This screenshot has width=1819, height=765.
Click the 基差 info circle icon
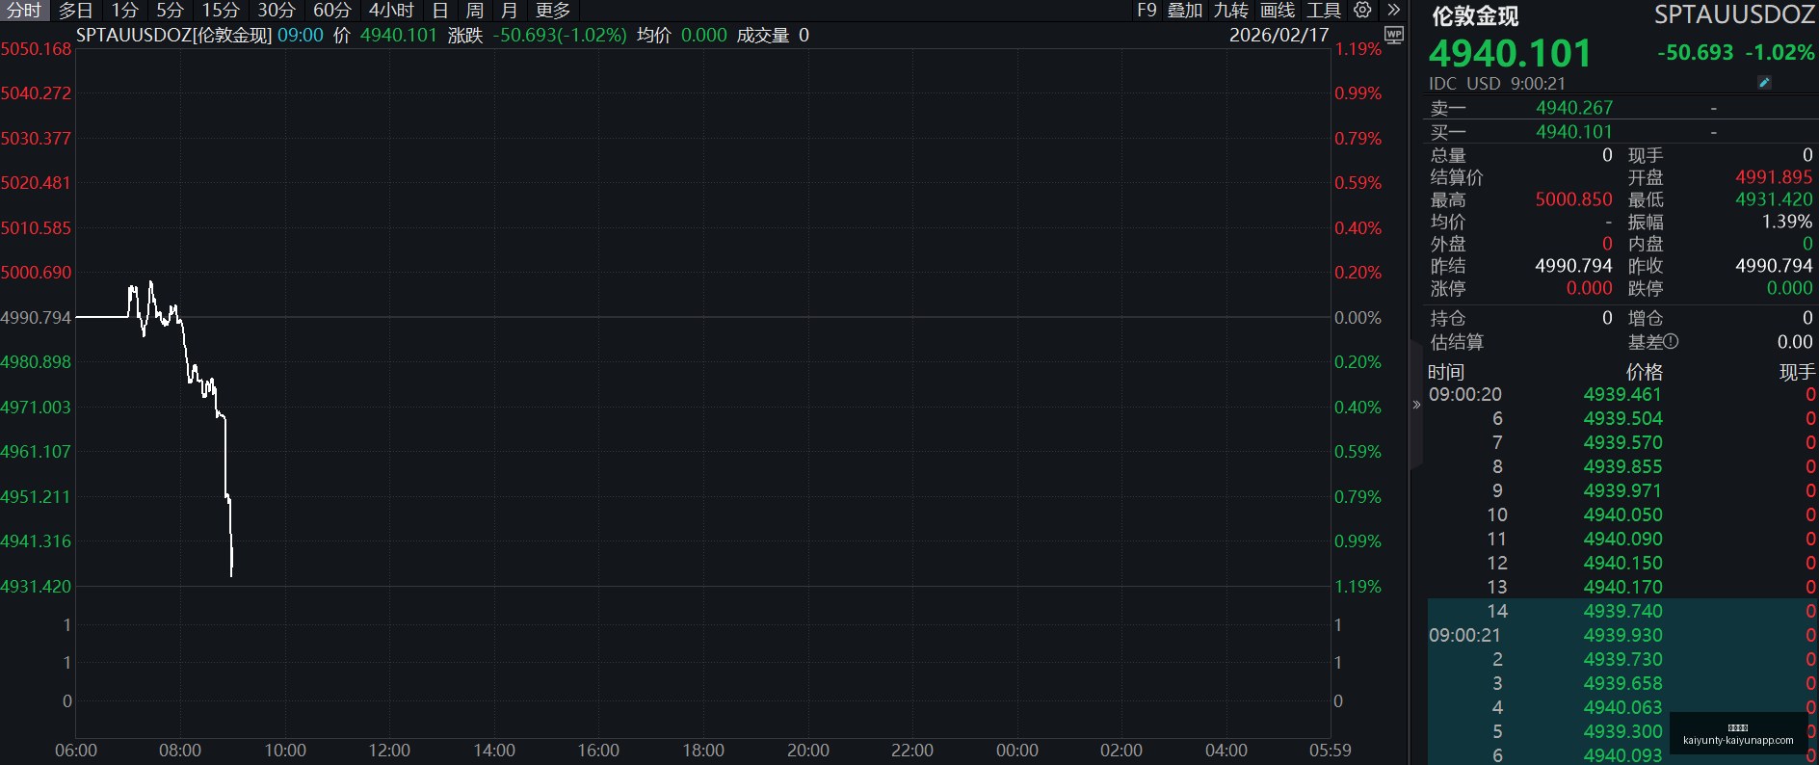pos(1671,341)
